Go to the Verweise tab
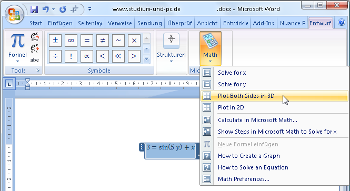 tap(120, 23)
